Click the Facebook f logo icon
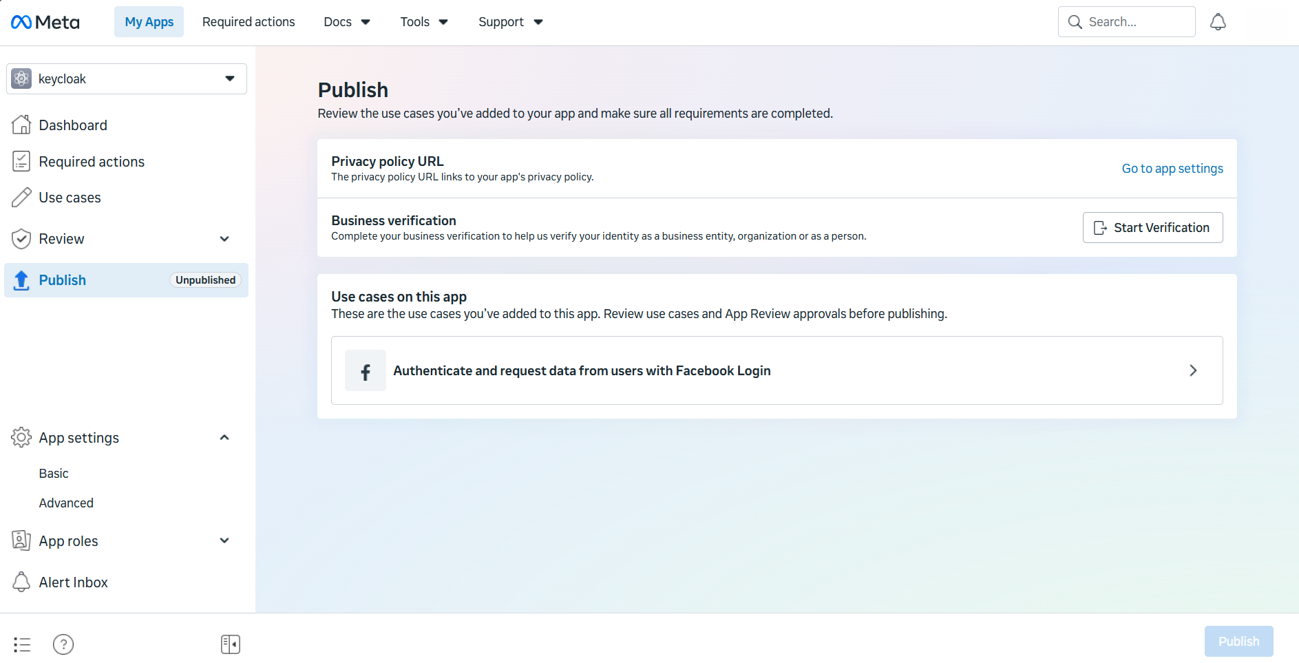This screenshot has height=663, width=1299. (x=366, y=370)
